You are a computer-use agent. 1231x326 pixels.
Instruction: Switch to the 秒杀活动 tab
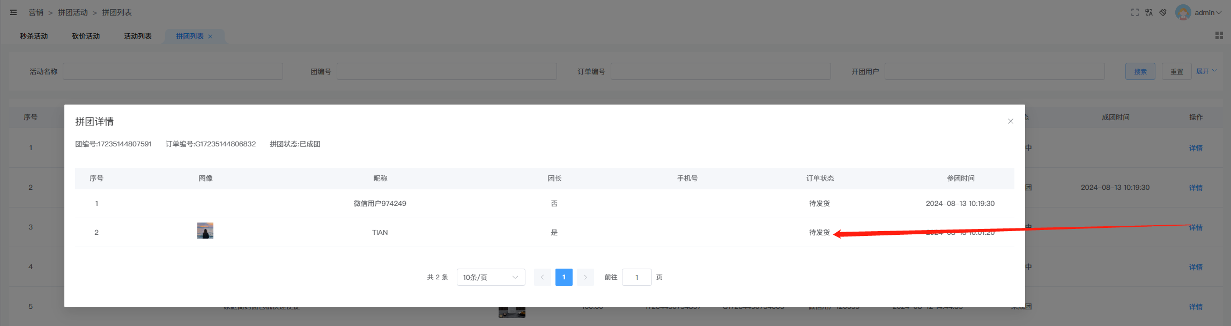click(x=34, y=36)
